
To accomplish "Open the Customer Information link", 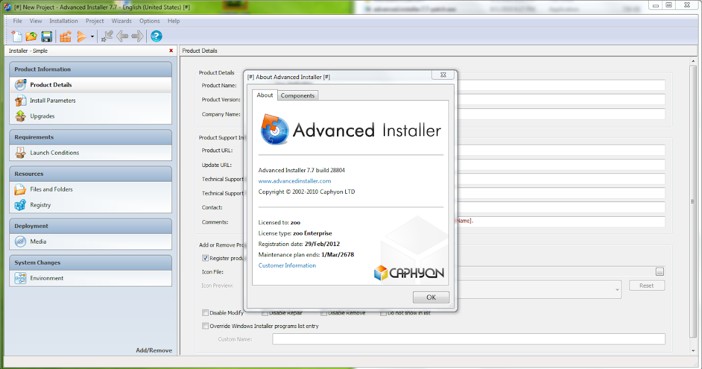I will click(x=287, y=265).
